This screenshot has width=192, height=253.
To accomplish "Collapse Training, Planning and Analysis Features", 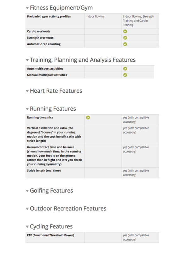I will click(x=27, y=60).
